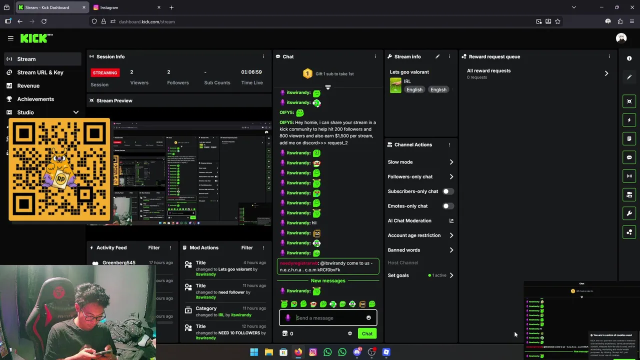
Task: Click lightning bolt icon in right sidebar
Action: click(629, 120)
